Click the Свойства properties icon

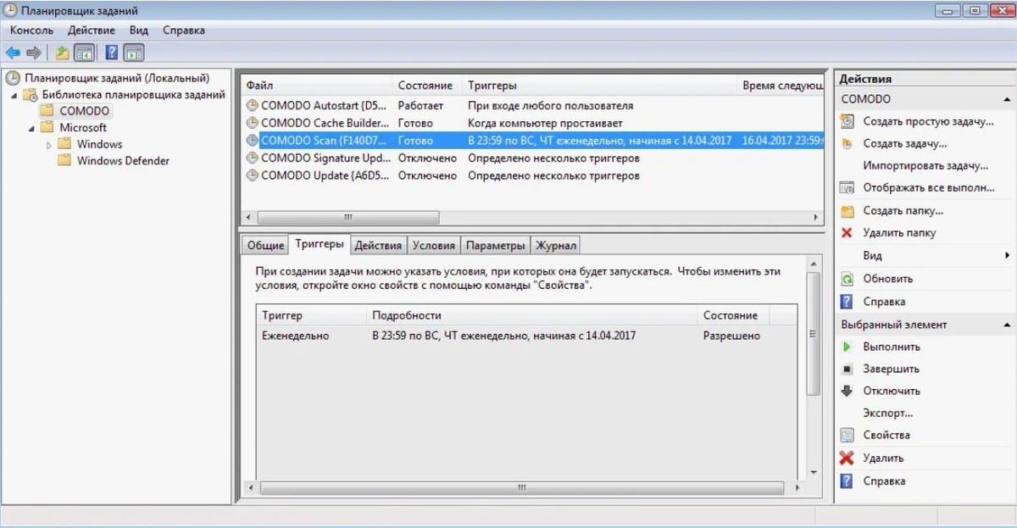[x=847, y=436]
